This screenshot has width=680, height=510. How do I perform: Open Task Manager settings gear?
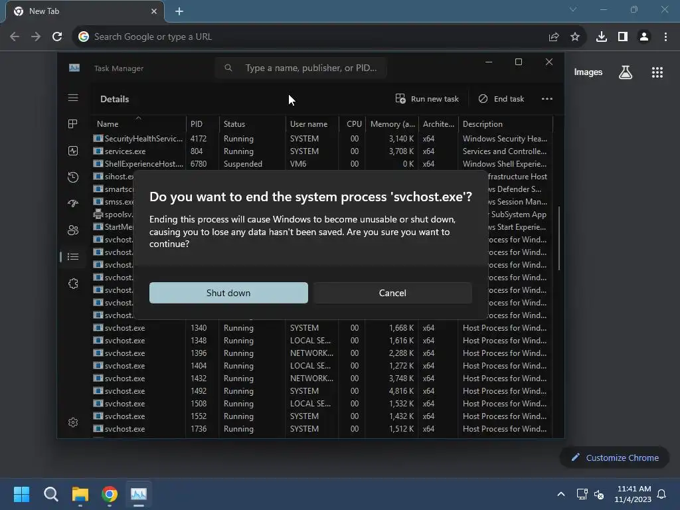[x=73, y=422]
